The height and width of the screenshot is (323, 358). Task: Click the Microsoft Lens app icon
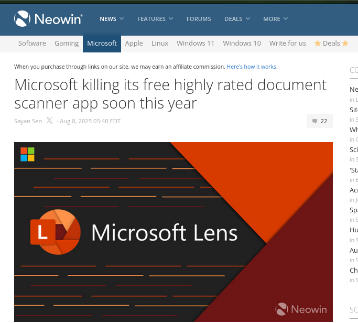click(56, 232)
